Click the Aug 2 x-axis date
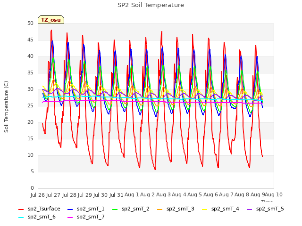302x226 pixels. 148,195
